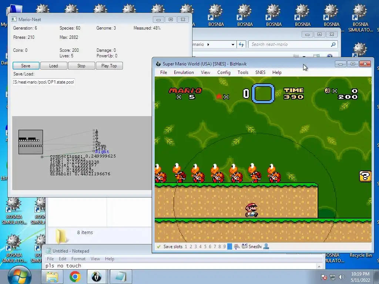Open Windows Explorer from the taskbar
The height and width of the screenshot is (284, 379).
click(x=52, y=277)
